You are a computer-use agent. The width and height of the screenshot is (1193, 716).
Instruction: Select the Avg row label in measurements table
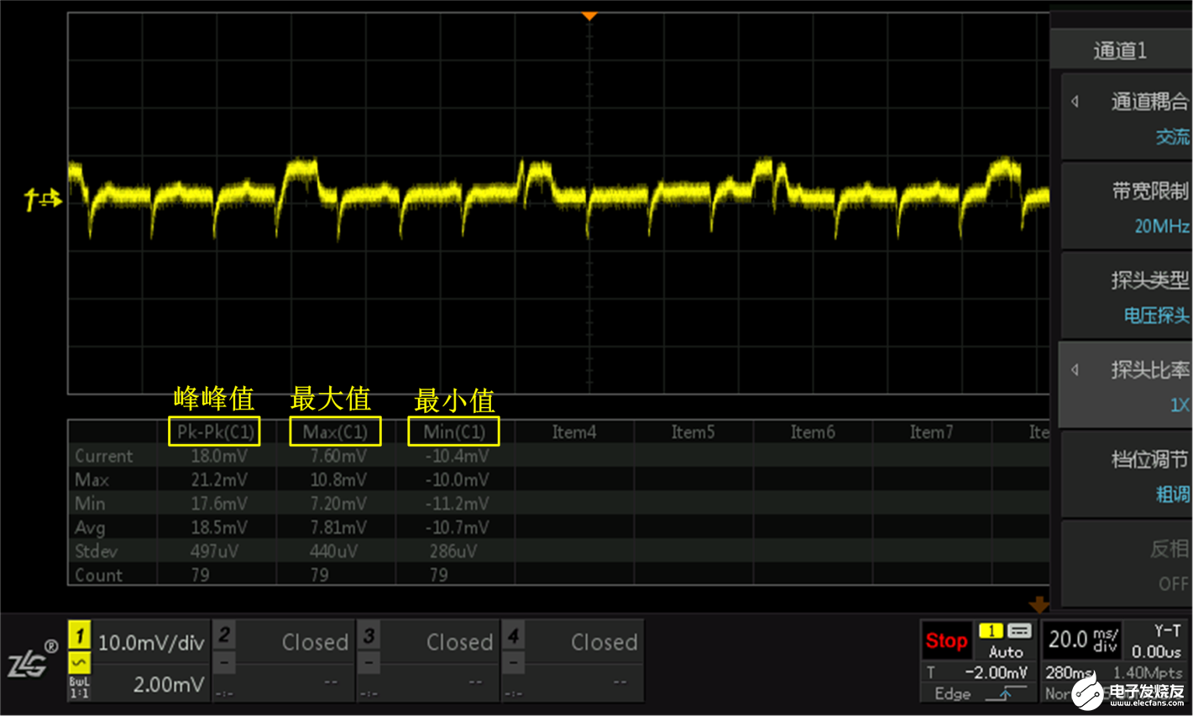coord(90,528)
